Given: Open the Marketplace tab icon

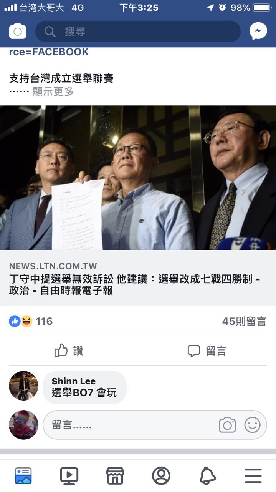Looking at the screenshot, I should coord(115,475).
